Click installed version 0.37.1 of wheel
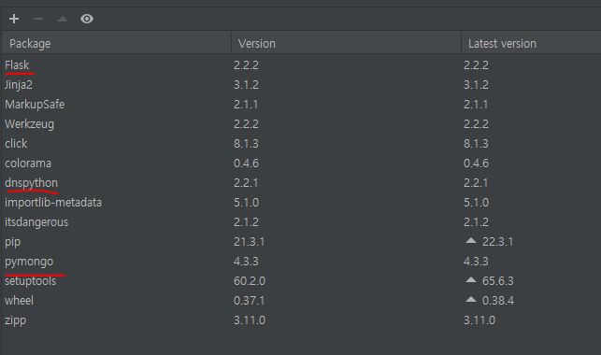This screenshot has width=601, height=355. click(x=250, y=301)
